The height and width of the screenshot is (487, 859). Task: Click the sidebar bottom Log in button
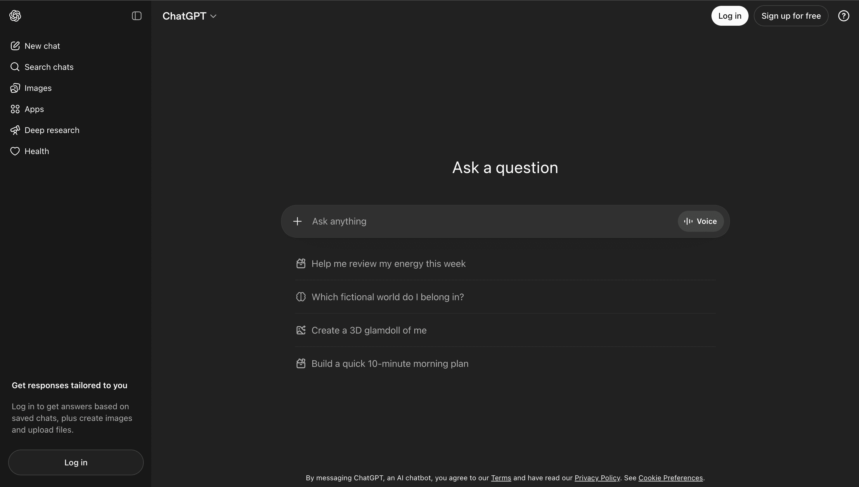[x=76, y=462]
